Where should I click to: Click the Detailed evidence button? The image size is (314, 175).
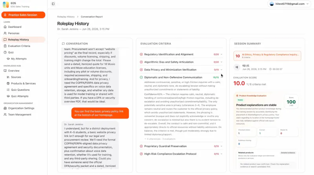(288, 153)
